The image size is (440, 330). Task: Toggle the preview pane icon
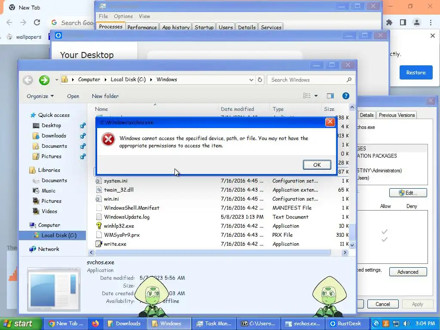coord(330,96)
